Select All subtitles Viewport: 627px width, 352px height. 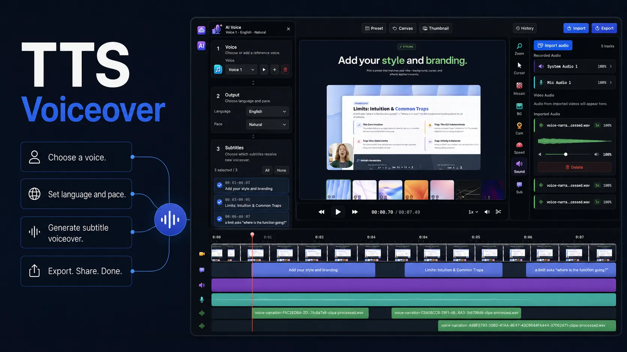point(267,170)
